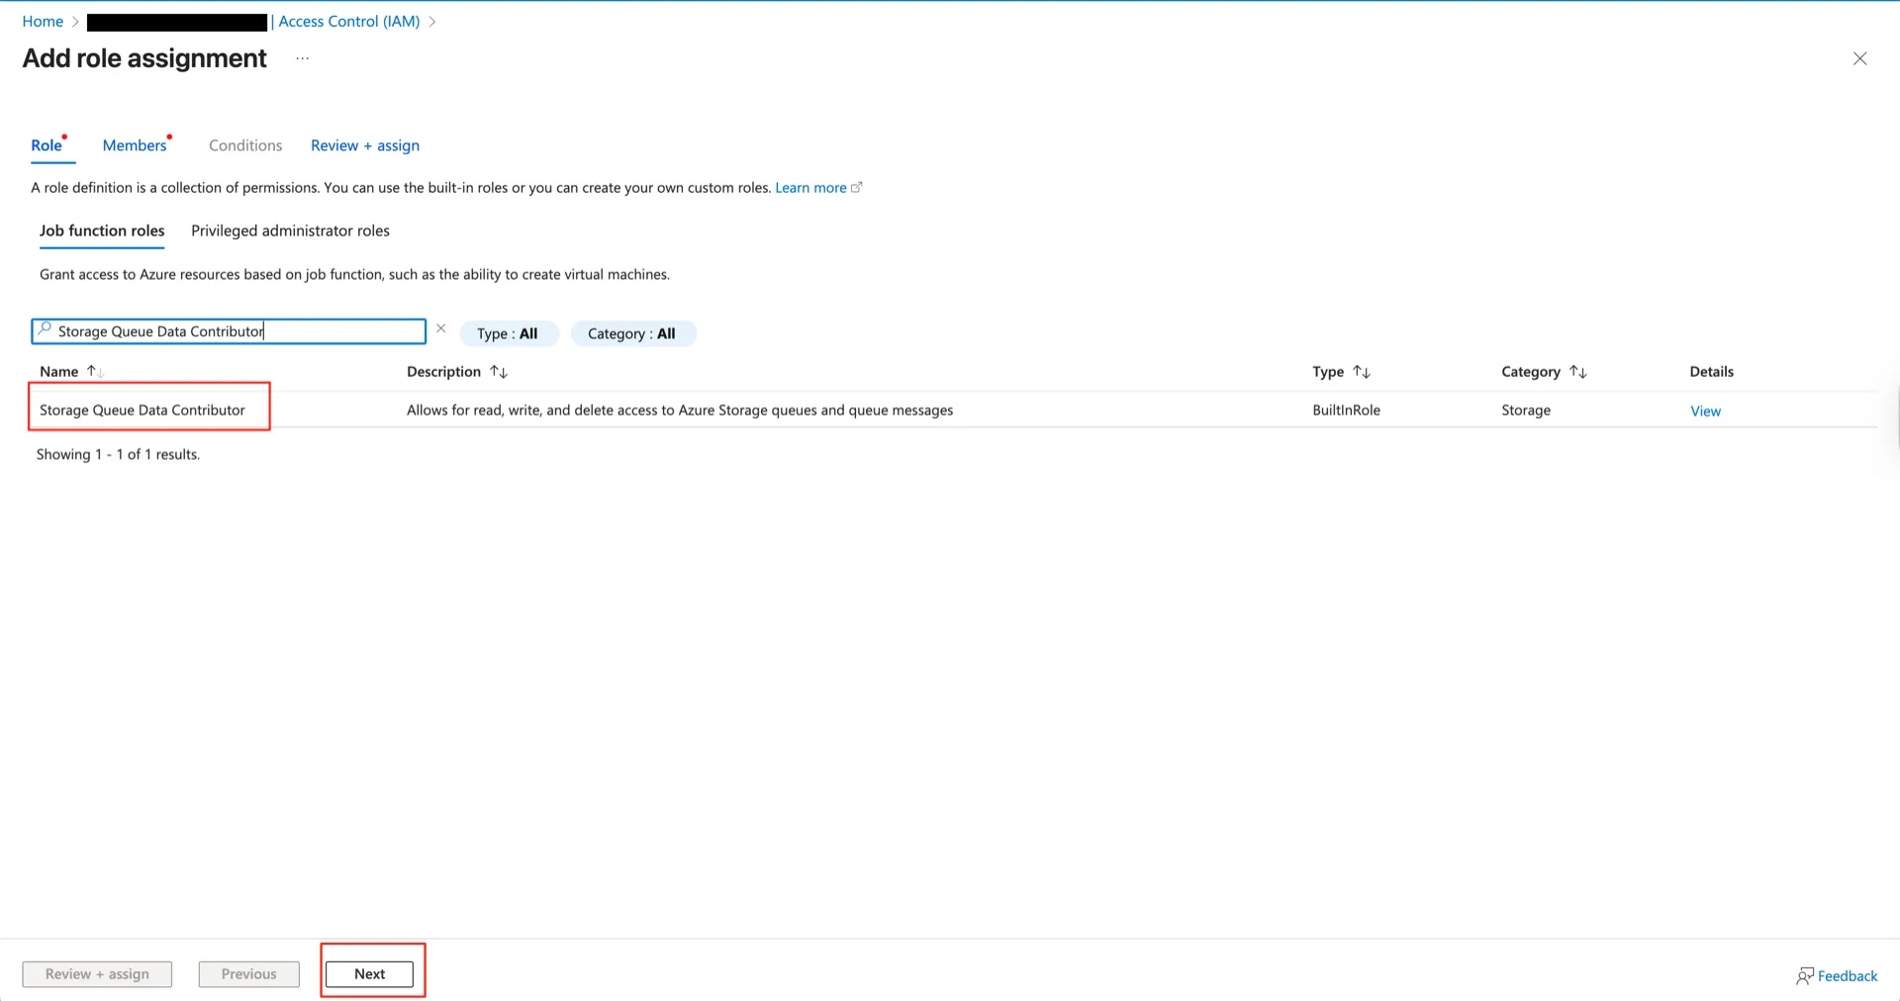Select the Job function roles tab
The width and height of the screenshot is (1900, 1001).
[x=102, y=230]
